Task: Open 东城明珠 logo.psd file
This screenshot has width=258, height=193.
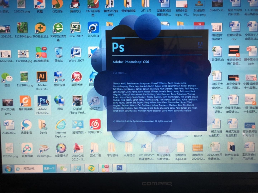Action: [x=181, y=151]
